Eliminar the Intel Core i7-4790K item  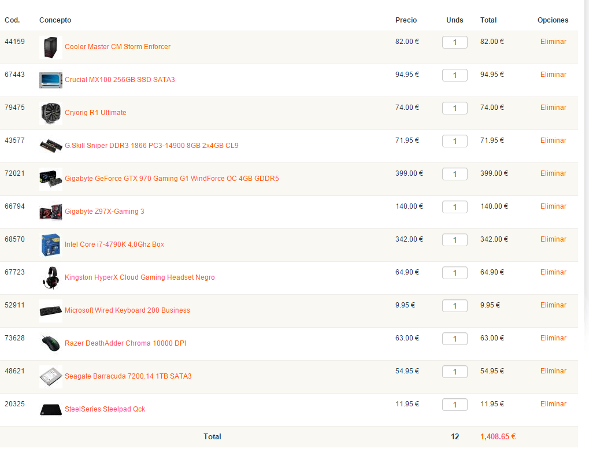coord(553,239)
